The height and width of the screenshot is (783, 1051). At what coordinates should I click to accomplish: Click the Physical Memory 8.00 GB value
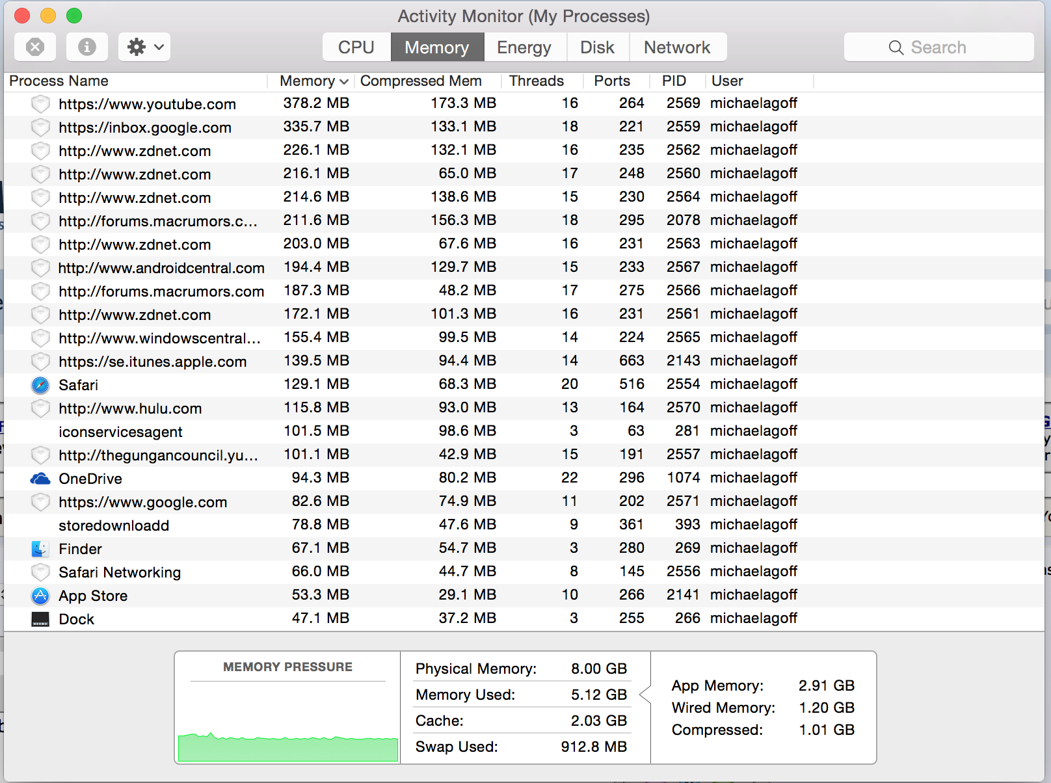point(599,669)
